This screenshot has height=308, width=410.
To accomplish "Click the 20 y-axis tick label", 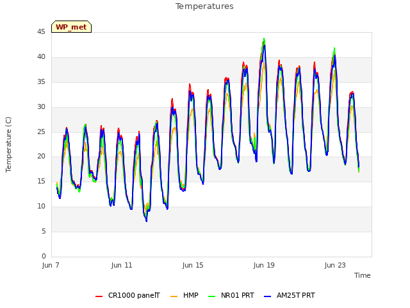I will (x=41, y=157).
